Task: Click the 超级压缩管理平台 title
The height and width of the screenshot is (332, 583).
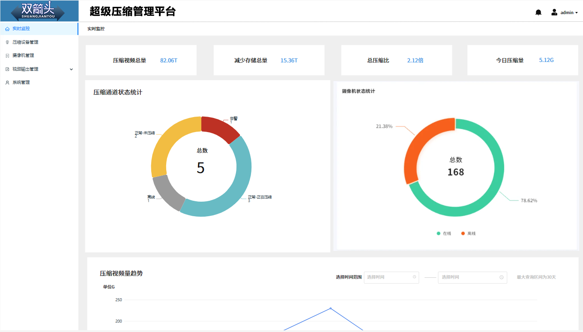Action: (x=133, y=12)
